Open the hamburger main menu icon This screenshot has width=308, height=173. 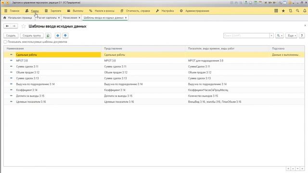coord(6,11)
